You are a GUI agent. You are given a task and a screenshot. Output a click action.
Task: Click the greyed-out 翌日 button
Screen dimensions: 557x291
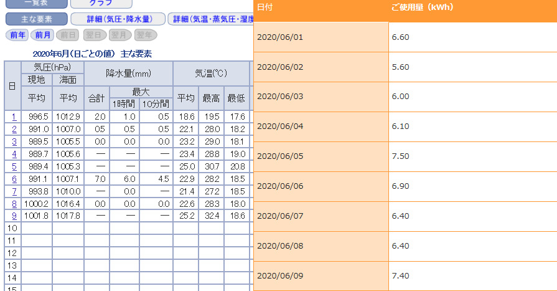pyautogui.click(x=94, y=35)
